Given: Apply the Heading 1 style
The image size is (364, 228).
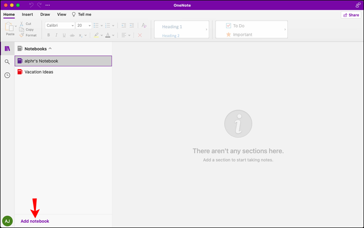Looking at the screenshot, I should click(x=172, y=27).
